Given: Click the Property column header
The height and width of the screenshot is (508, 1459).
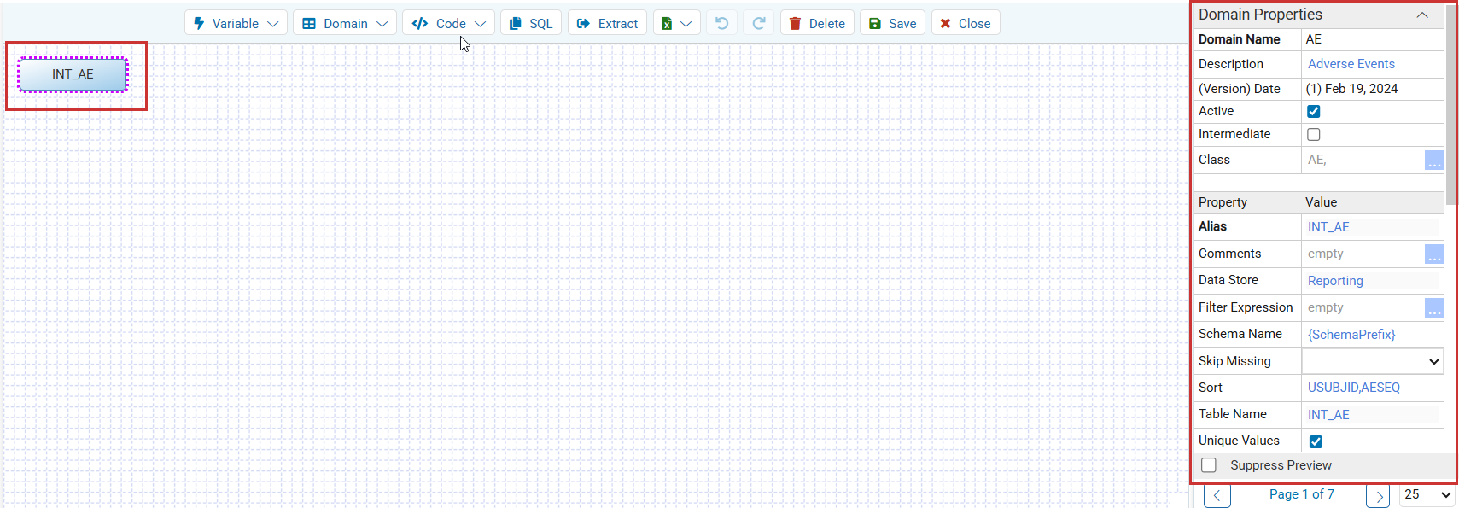Looking at the screenshot, I should [x=1223, y=202].
